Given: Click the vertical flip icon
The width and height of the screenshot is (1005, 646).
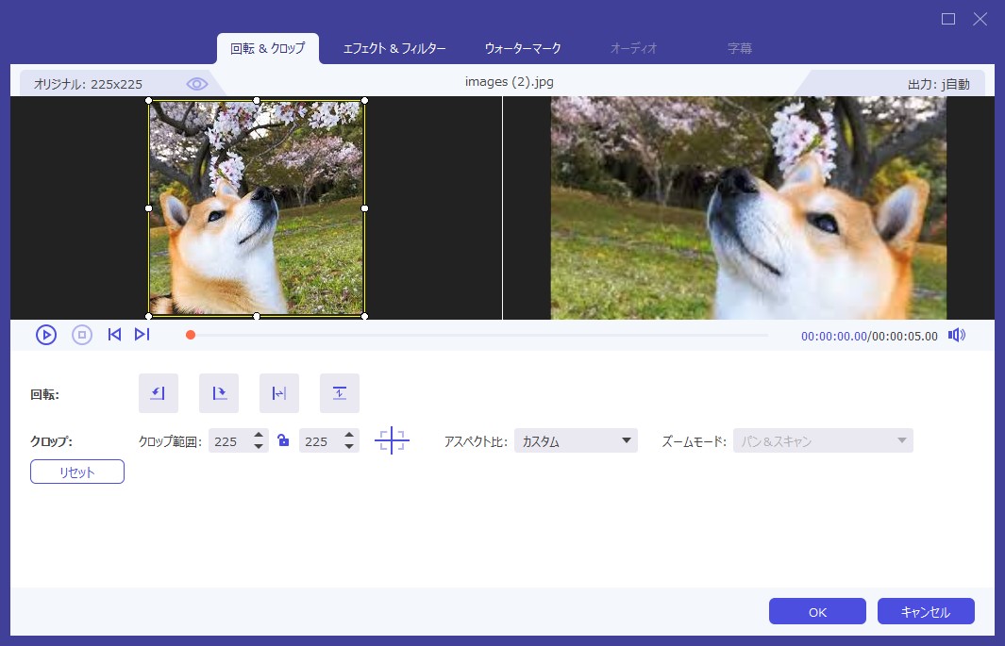Looking at the screenshot, I should pos(339,393).
